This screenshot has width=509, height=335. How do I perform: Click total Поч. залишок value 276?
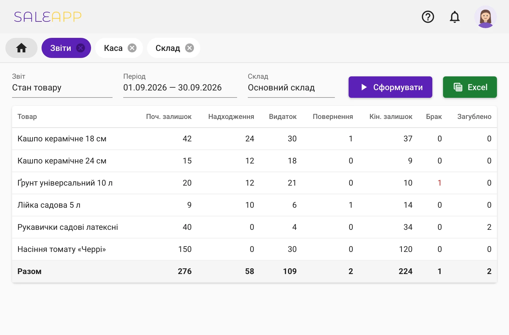pyautogui.click(x=185, y=271)
